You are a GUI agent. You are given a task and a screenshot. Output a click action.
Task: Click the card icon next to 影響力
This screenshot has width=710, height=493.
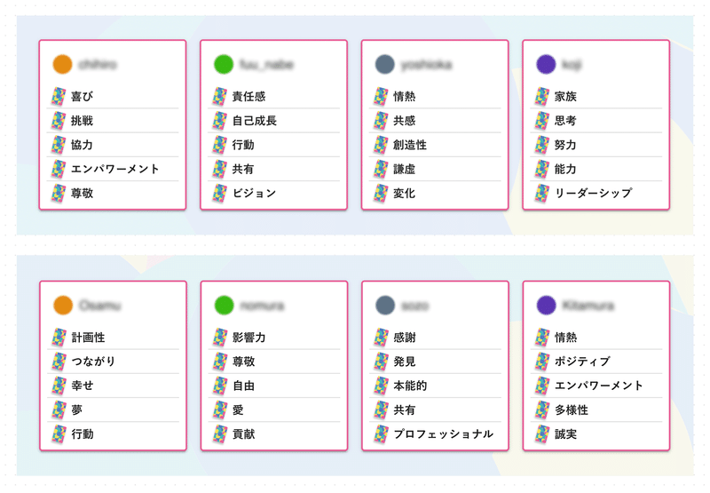(220, 338)
